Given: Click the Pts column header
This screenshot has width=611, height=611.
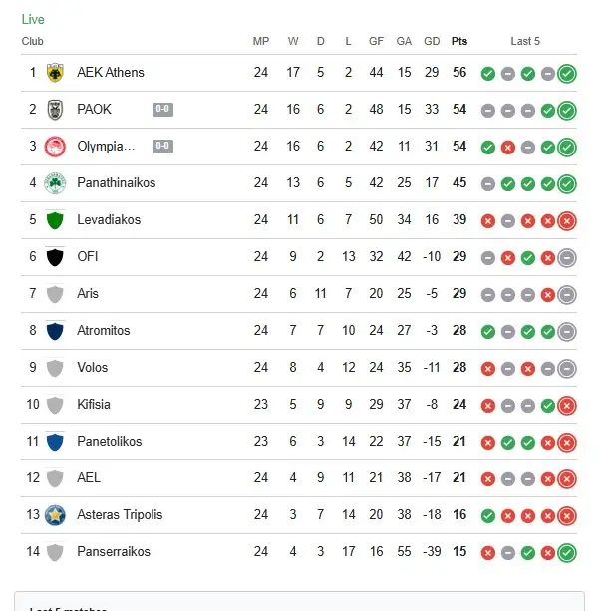Looking at the screenshot, I should 459,41.
